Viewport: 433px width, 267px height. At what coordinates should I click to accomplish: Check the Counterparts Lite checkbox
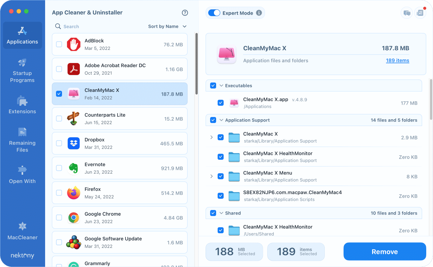tap(59, 118)
